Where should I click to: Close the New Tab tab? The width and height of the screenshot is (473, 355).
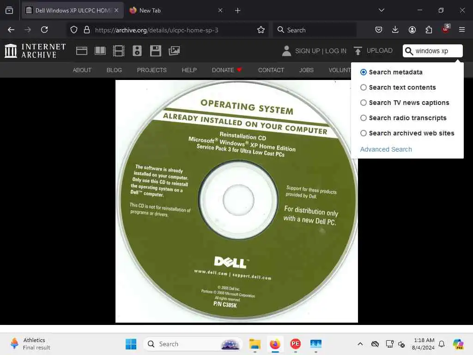pos(220,10)
